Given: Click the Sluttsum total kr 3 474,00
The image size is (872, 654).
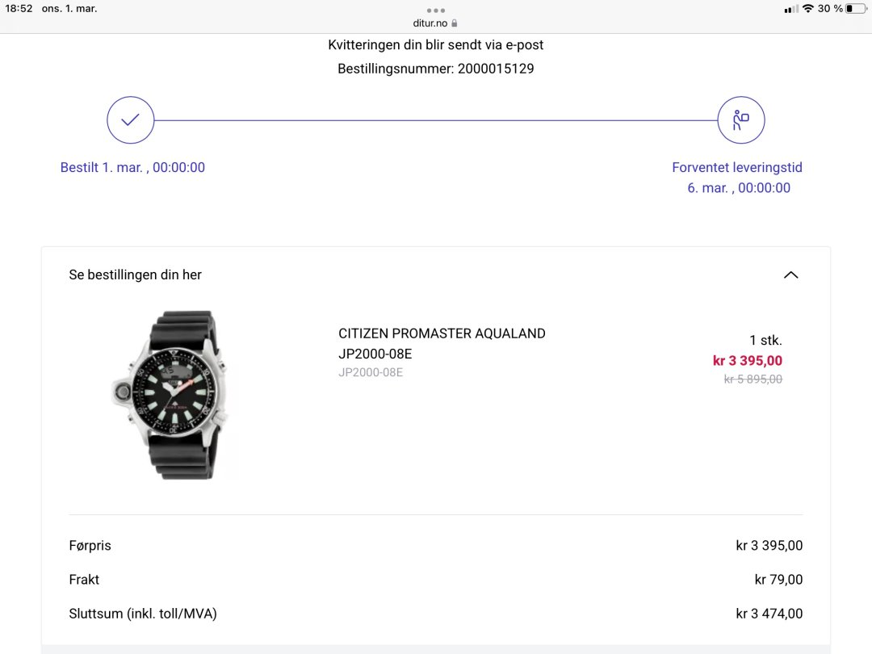Looking at the screenshot, I should [769, 614].
